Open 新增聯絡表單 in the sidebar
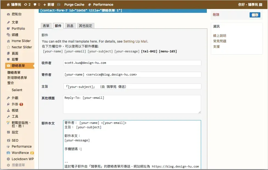Image resolution: width=268 pixels, height=170 pixels. [x=17, y=78]
